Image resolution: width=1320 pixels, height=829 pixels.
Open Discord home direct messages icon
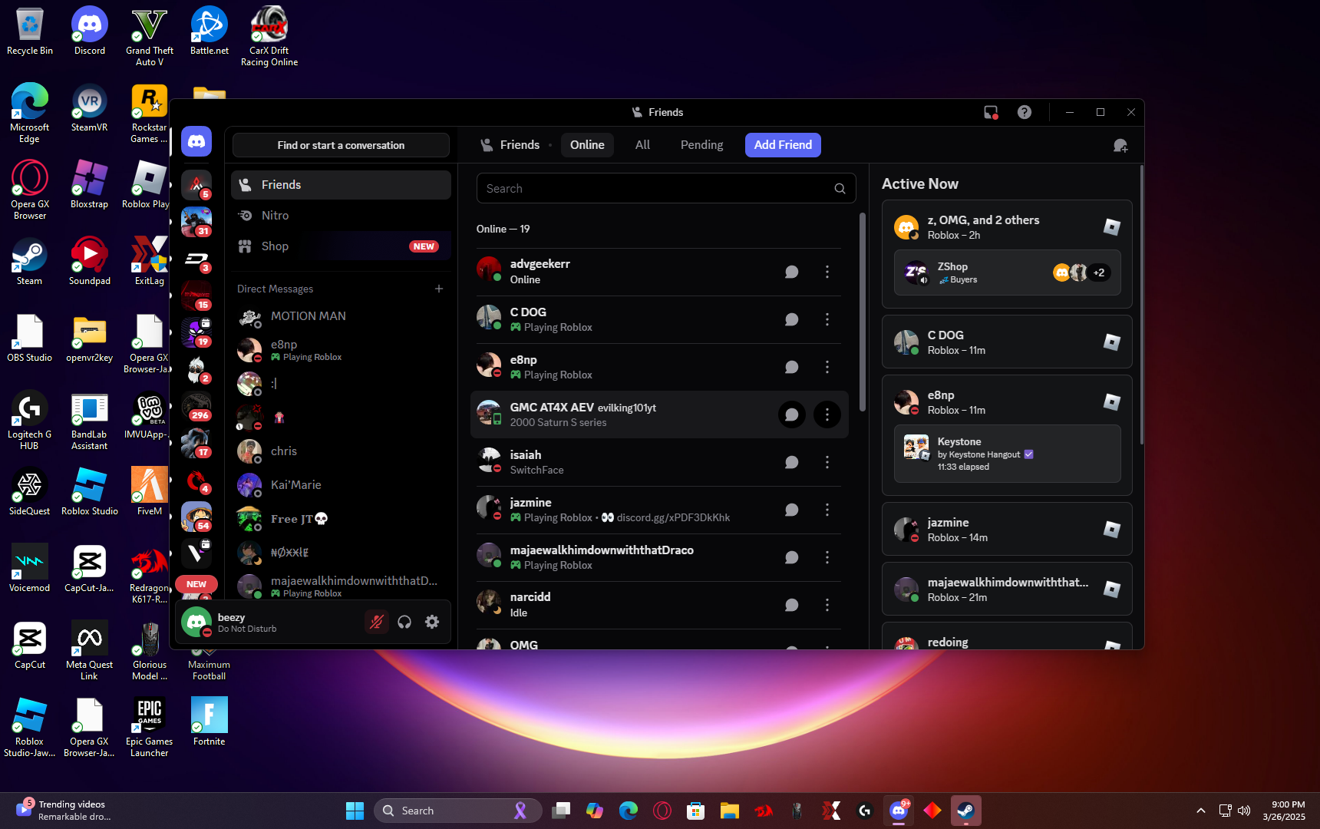(196, 142)
